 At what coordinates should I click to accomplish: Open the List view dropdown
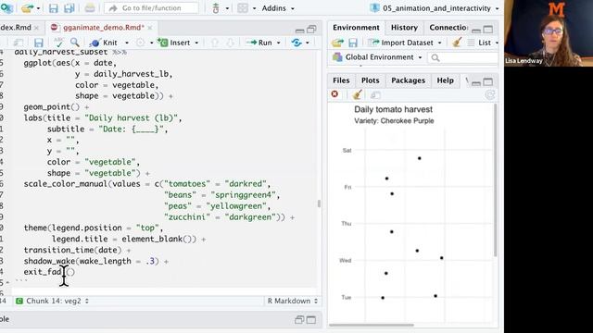point(483,43)
